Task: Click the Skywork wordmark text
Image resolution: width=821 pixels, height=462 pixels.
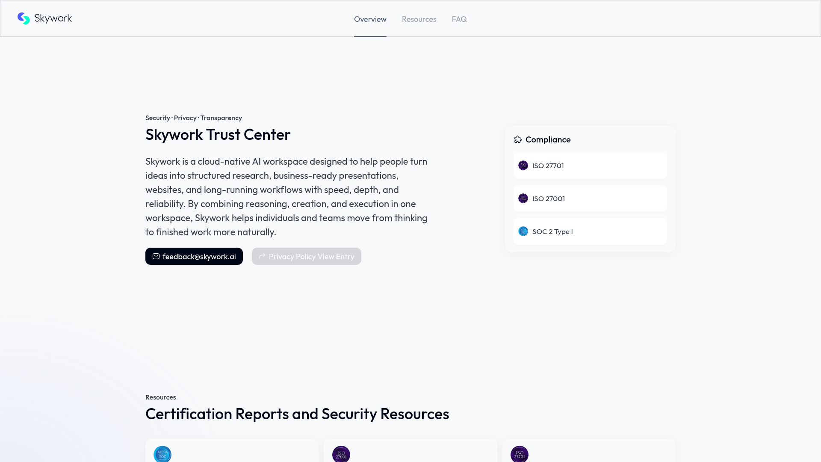Action: tap(53, 18)
